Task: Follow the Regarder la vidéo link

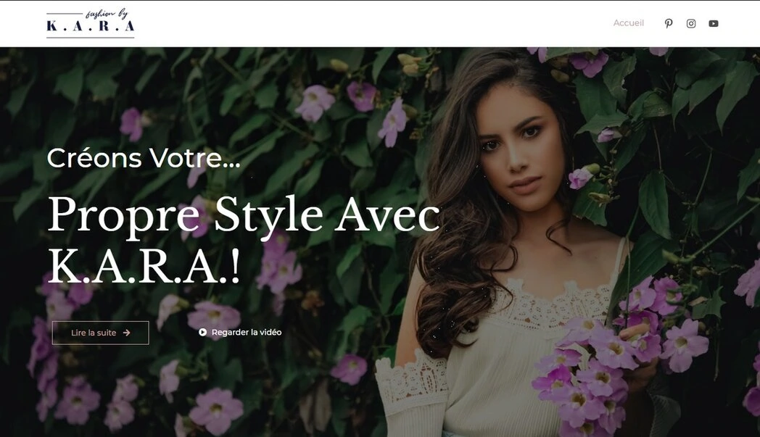Action: coord(247,333)
